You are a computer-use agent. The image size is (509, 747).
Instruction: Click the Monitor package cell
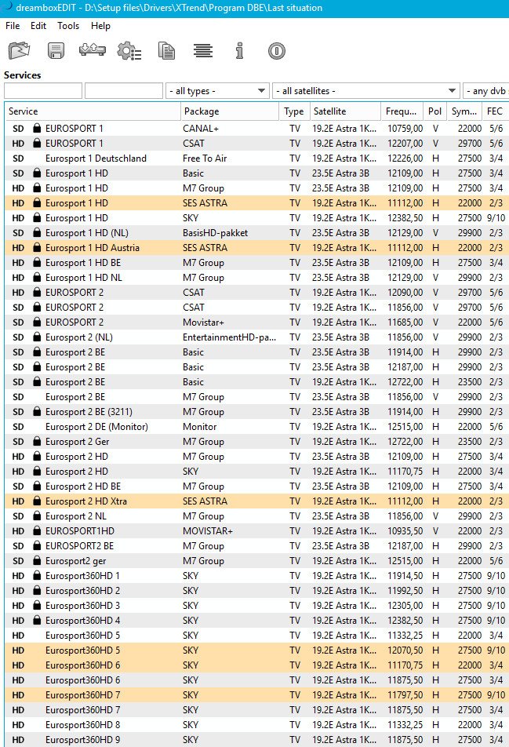pos(199,426)
